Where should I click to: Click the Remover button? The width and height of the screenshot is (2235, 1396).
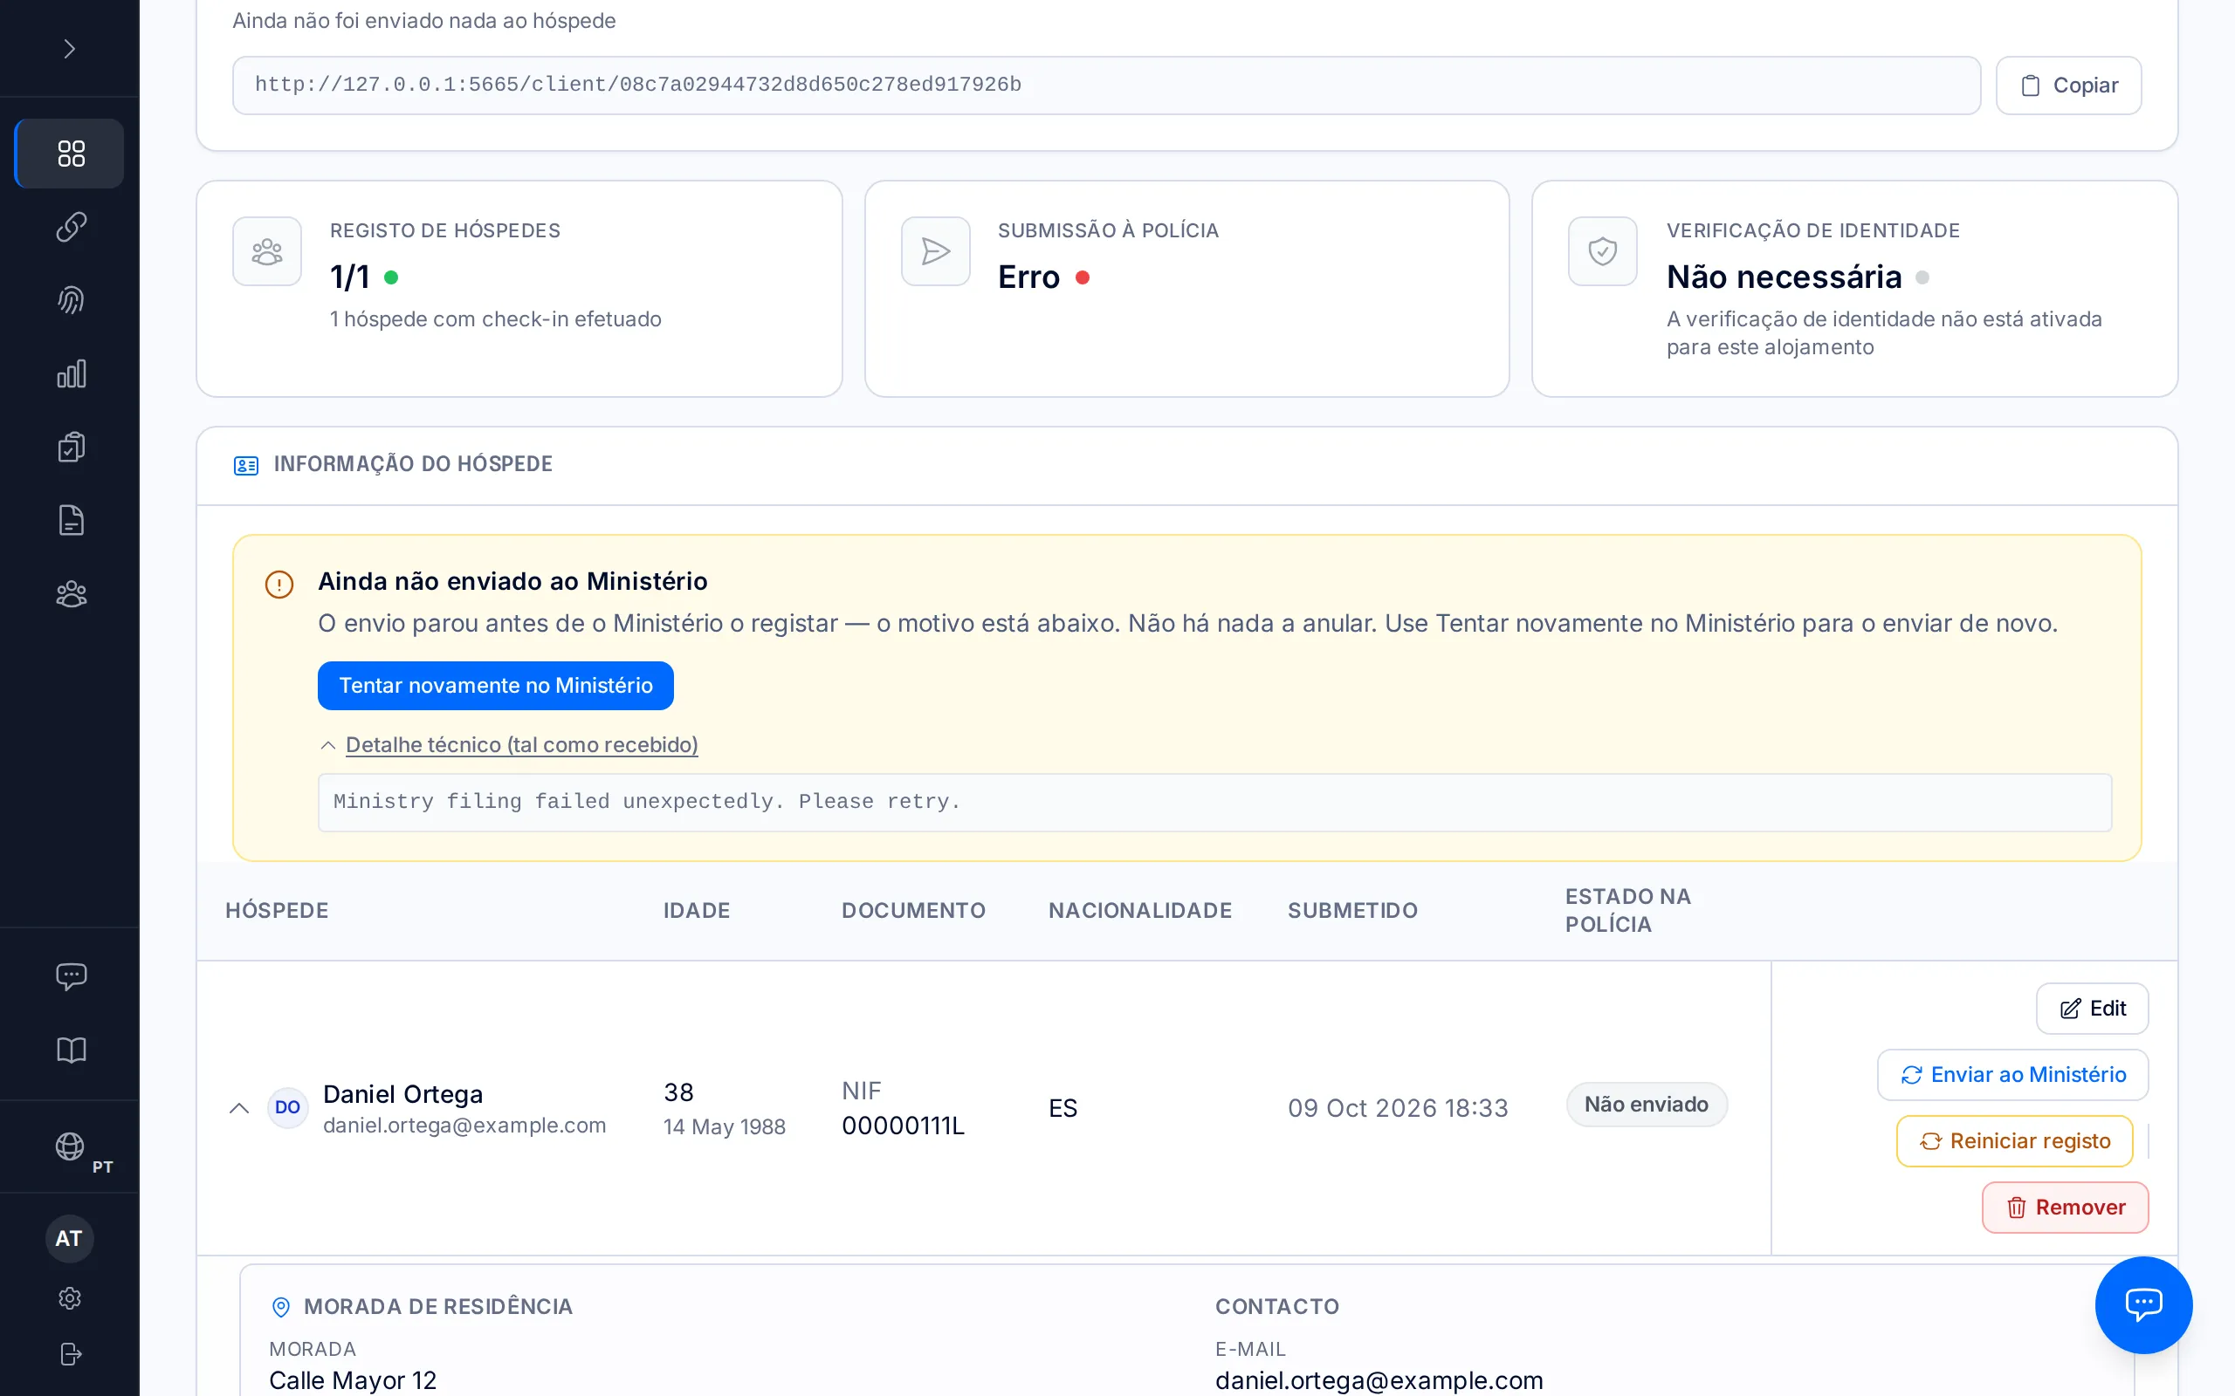[x=2065, y=1208]
